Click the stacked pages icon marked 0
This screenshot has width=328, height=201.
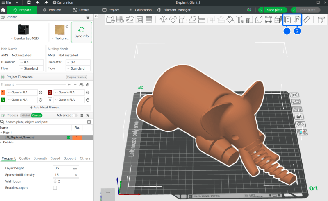coord(287,19)
